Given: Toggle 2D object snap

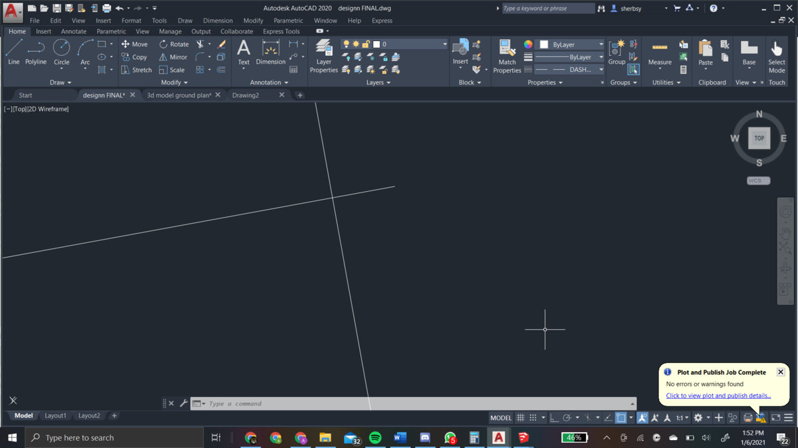Looking at the screenshot, I should (x=620, y=417).
